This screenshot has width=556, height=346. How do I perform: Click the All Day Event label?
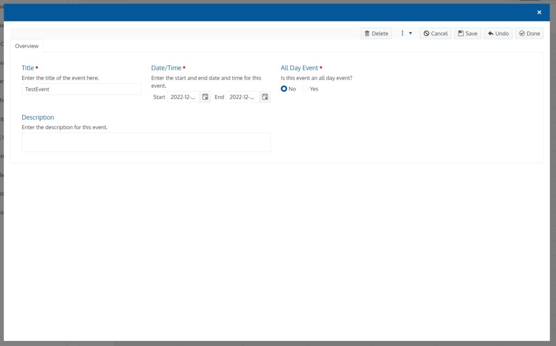[299, 68]
